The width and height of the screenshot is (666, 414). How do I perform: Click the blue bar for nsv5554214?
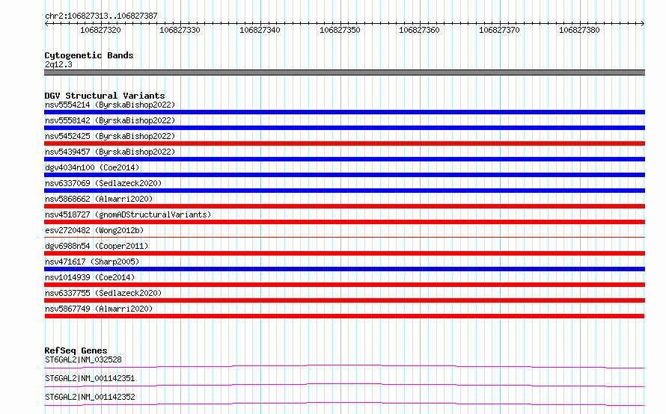[344, 112]
